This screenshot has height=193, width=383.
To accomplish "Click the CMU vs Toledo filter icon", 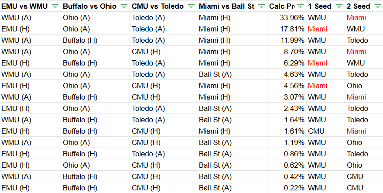I will [192, 6].
